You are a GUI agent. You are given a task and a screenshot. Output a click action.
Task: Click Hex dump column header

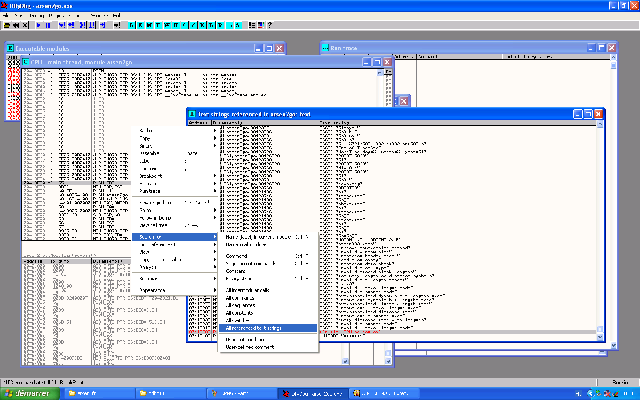(69, 261)
